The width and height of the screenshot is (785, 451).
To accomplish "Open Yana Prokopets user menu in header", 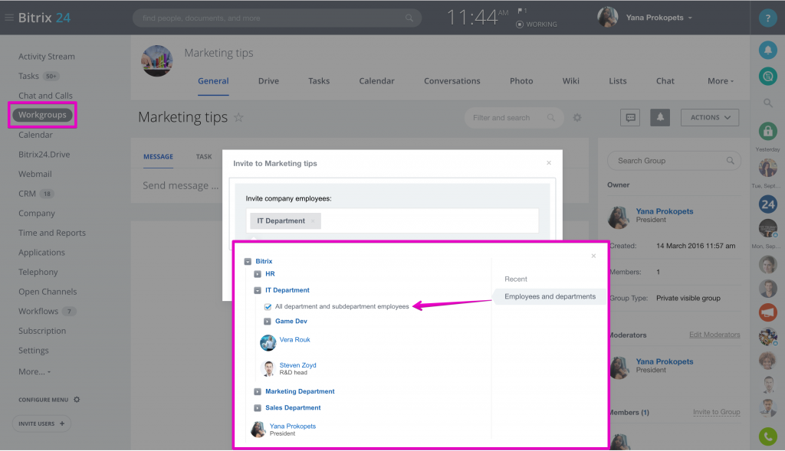I will (659, 18).
